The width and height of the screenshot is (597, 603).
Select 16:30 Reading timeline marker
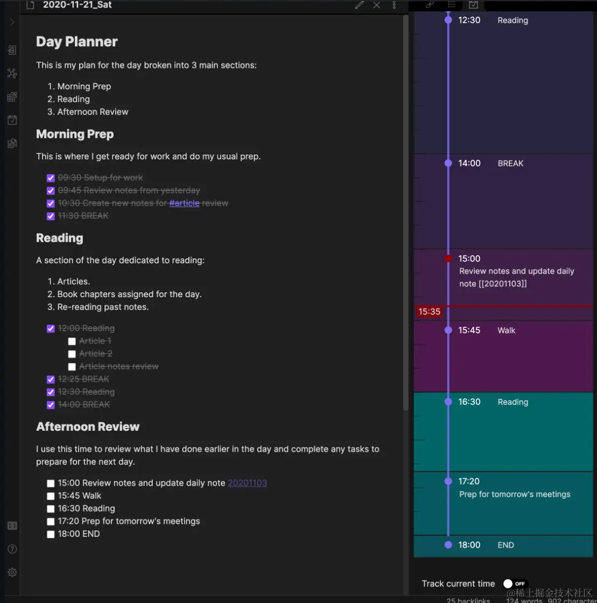(x=448, y=402)
